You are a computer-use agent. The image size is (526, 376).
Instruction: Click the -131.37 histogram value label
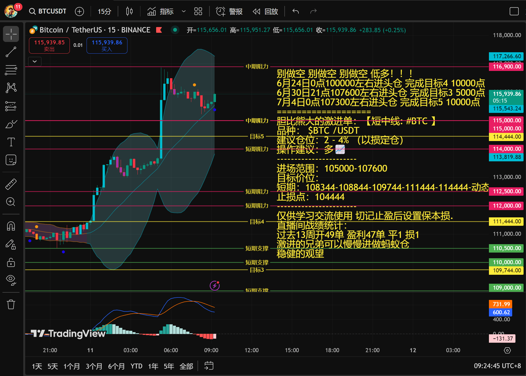pos(502,339)
